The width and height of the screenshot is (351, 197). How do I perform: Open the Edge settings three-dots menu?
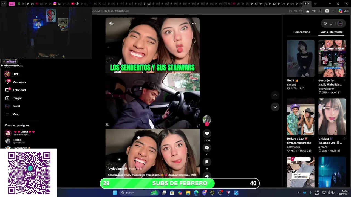(333, 11)
